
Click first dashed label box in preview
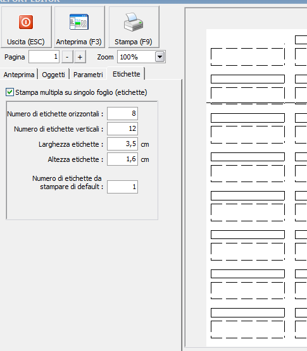tap(247, 57)
